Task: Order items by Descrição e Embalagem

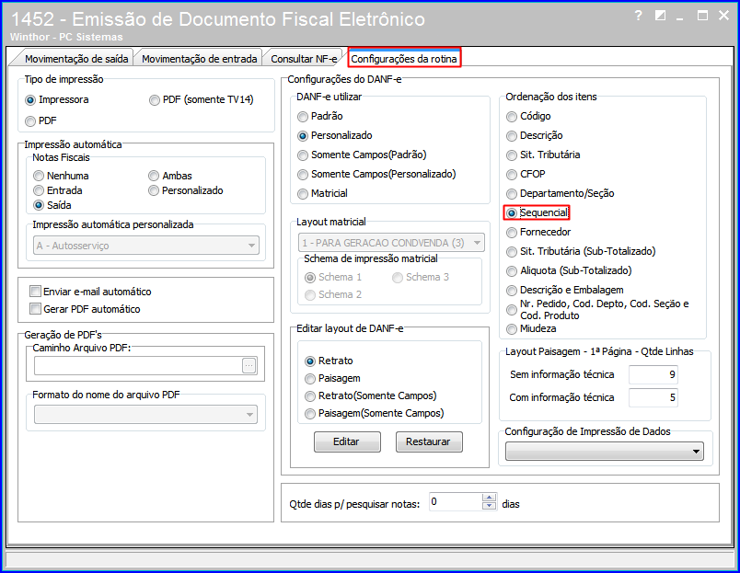Action: pos(565,290)
